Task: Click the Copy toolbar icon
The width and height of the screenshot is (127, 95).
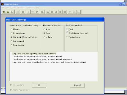Action: [x=33, y=12]
